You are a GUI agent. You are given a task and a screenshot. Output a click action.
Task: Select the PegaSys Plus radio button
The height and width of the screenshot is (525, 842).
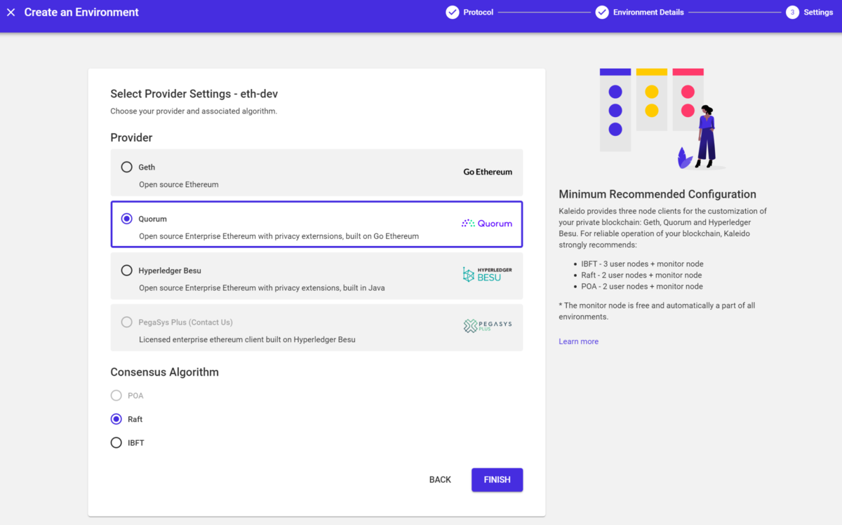click(127, 322)
